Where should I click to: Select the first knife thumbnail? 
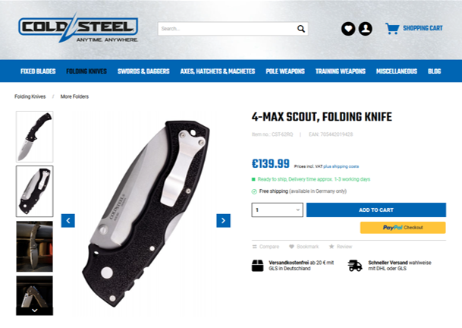[x=34, y=137]
